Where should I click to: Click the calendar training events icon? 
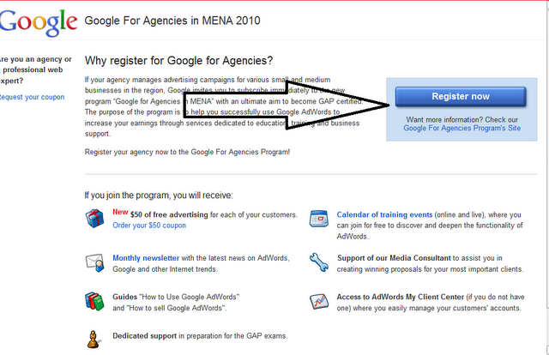pyautogui.click(x=318, y=219)
